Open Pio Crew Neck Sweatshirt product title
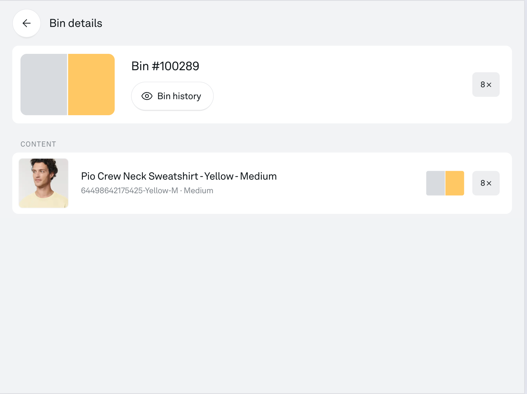Screen dimensions: 527x394 [x=179, y=176]
